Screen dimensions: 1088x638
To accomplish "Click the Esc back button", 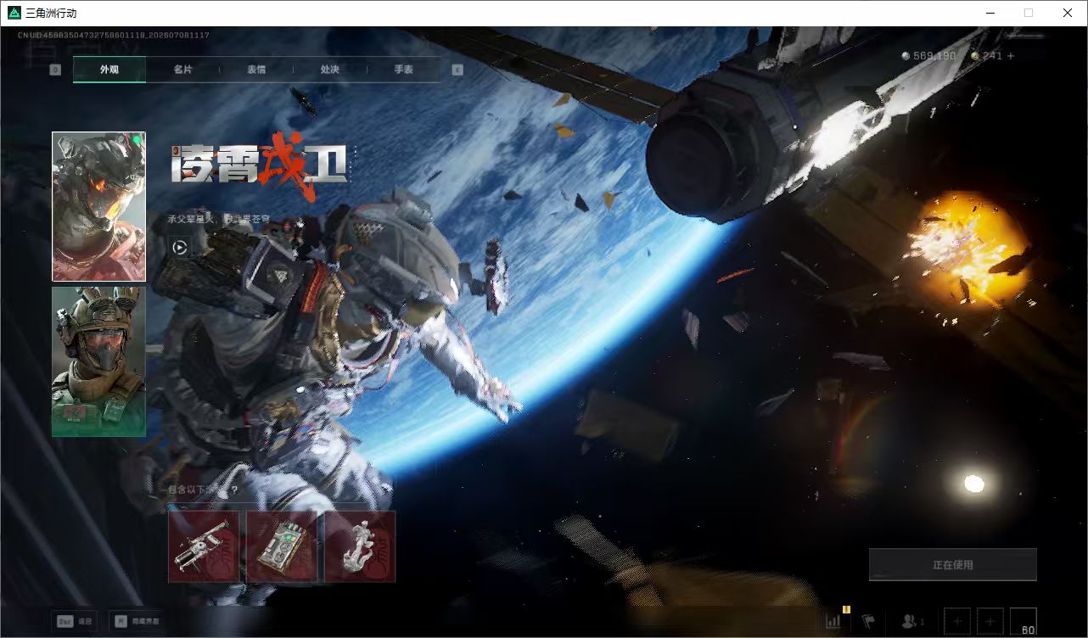I will 74,622.
